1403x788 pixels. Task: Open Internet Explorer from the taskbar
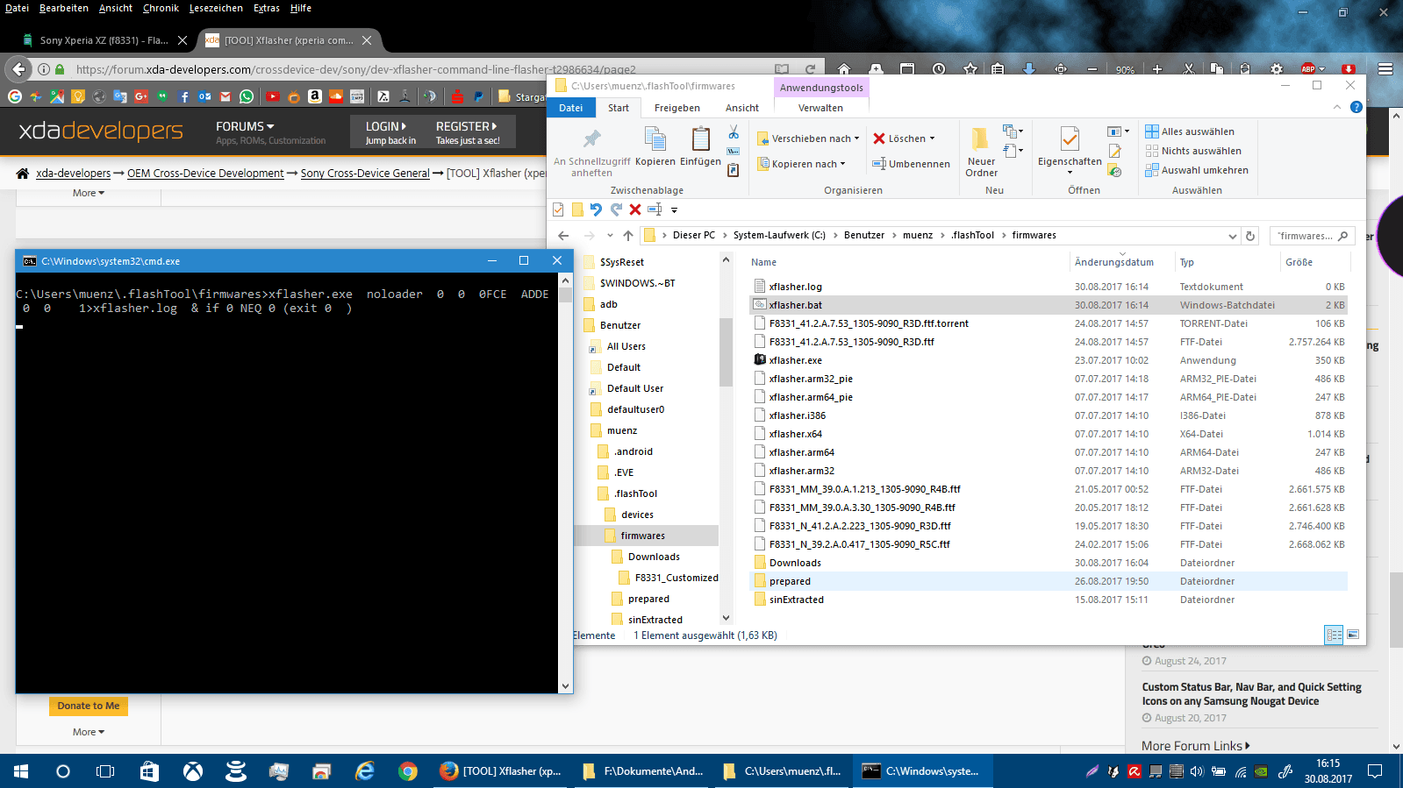(364, 771)
